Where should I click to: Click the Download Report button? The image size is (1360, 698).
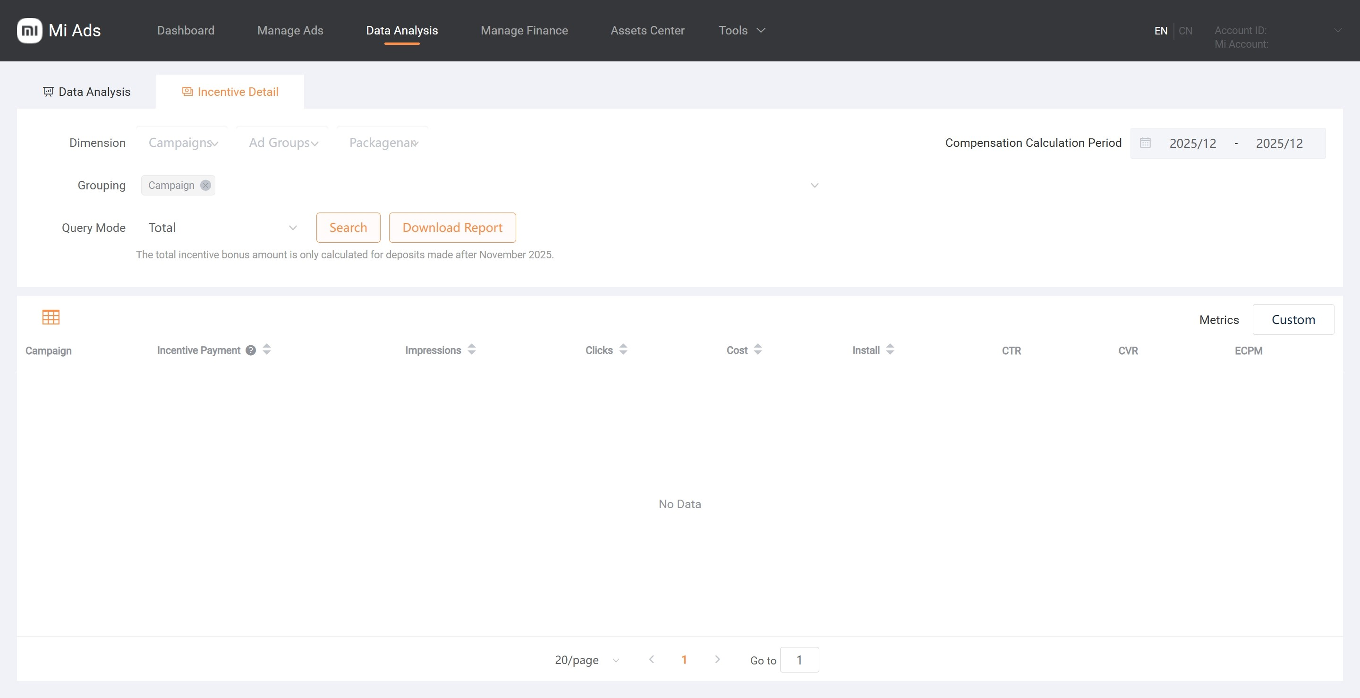tap(452, 228)
